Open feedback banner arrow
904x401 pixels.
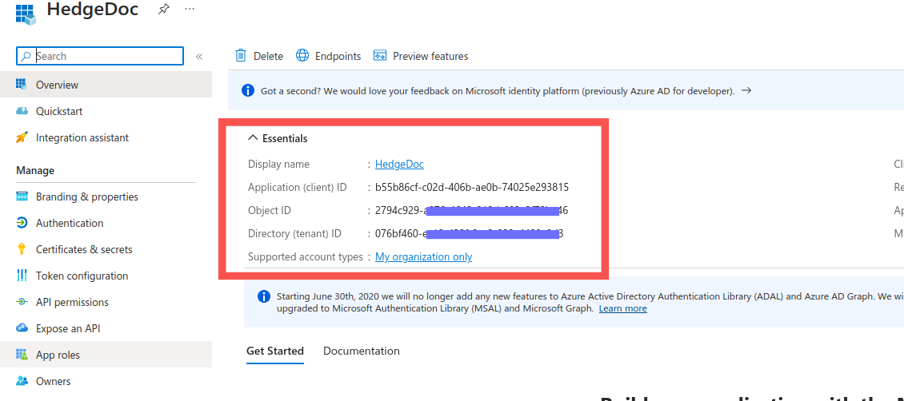746,91
